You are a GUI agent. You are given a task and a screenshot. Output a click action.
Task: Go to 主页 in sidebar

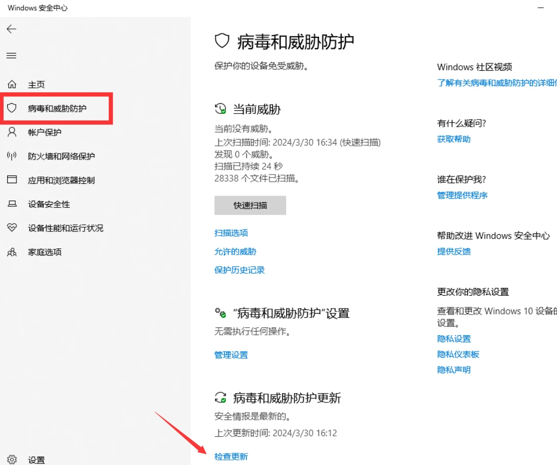click(x=36, y=85)
